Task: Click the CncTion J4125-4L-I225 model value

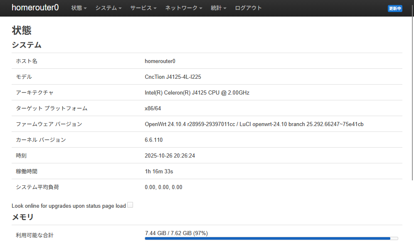Action: (173, 77)
